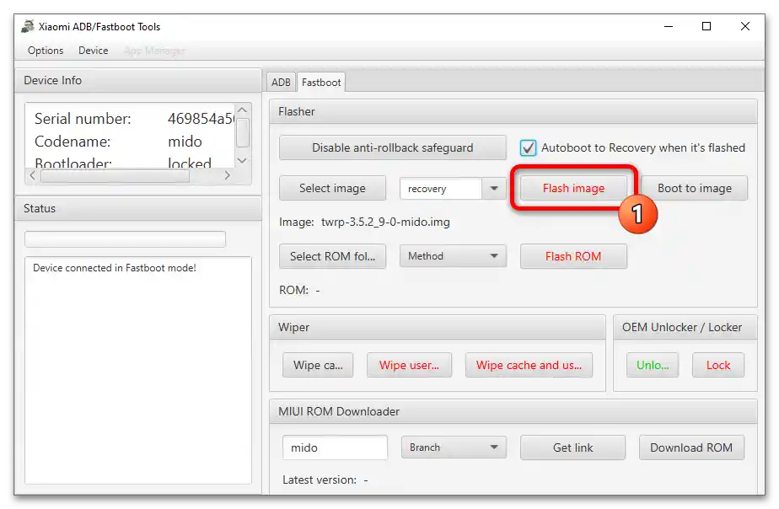
Task: Click the Boot to image button
Action: tap(694, 188)
